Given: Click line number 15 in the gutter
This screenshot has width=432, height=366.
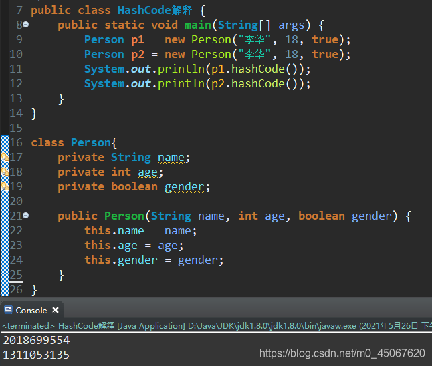Looking at the screenshot, I should 16,128.
